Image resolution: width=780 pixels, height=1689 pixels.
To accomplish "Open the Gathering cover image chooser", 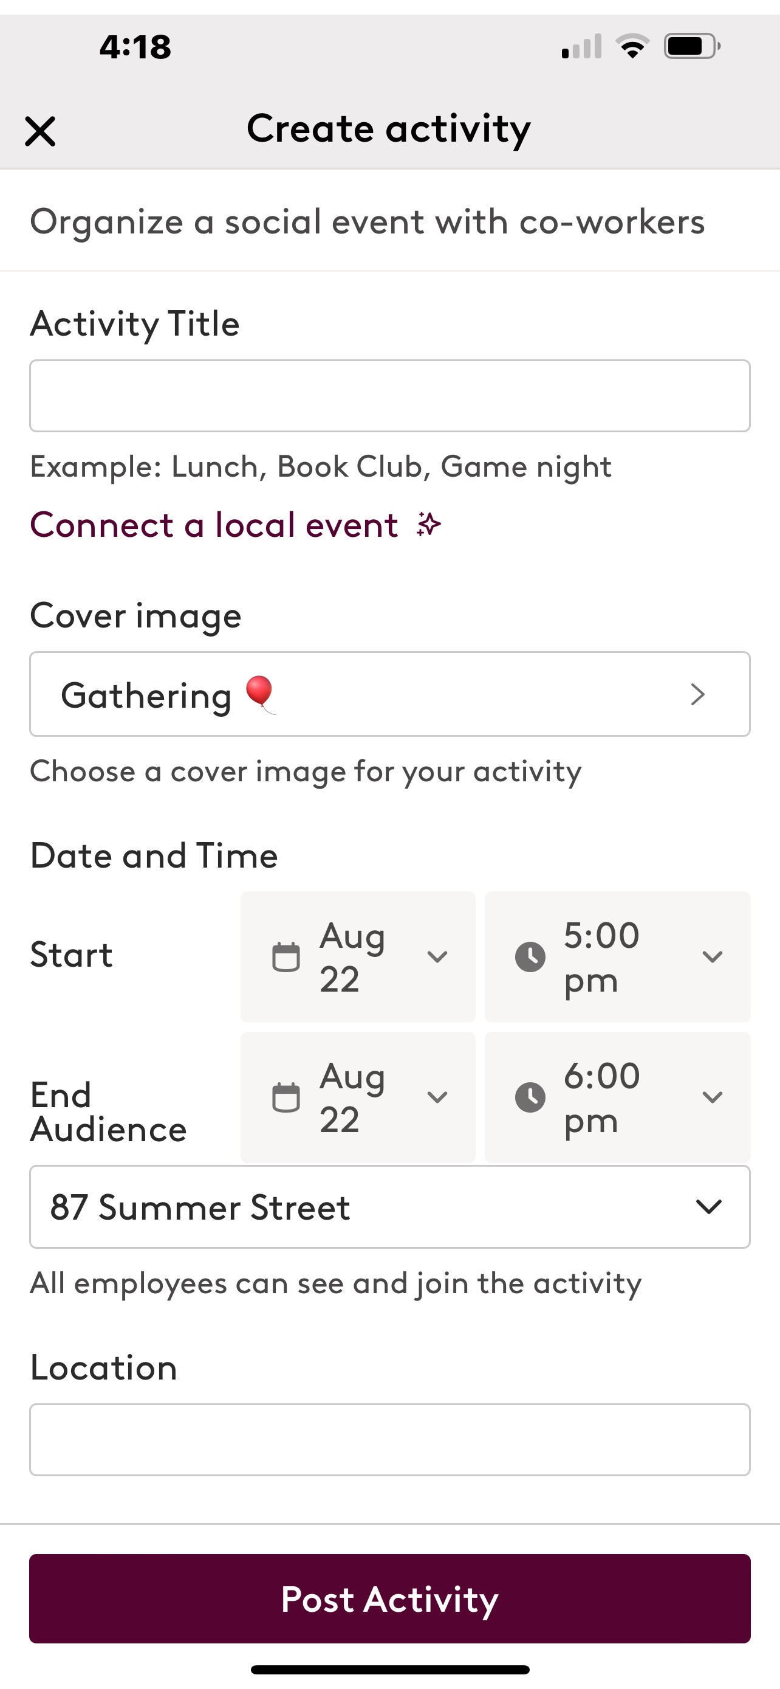I will (x=389, y=694).
